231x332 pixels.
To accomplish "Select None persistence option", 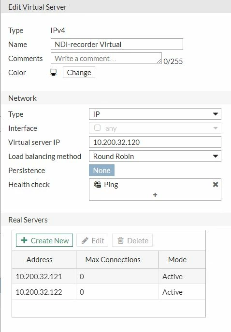I will pos(101,170).
